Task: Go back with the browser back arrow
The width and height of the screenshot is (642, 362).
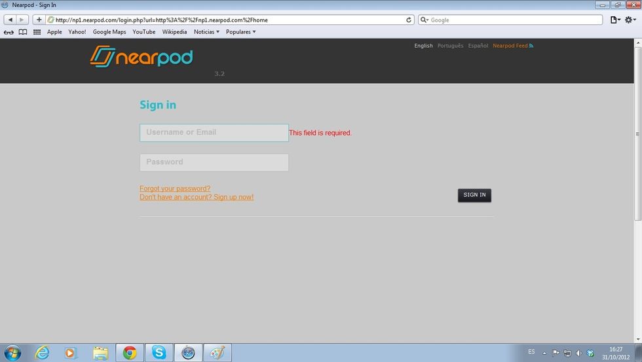Action: click(x=10, y=20)
